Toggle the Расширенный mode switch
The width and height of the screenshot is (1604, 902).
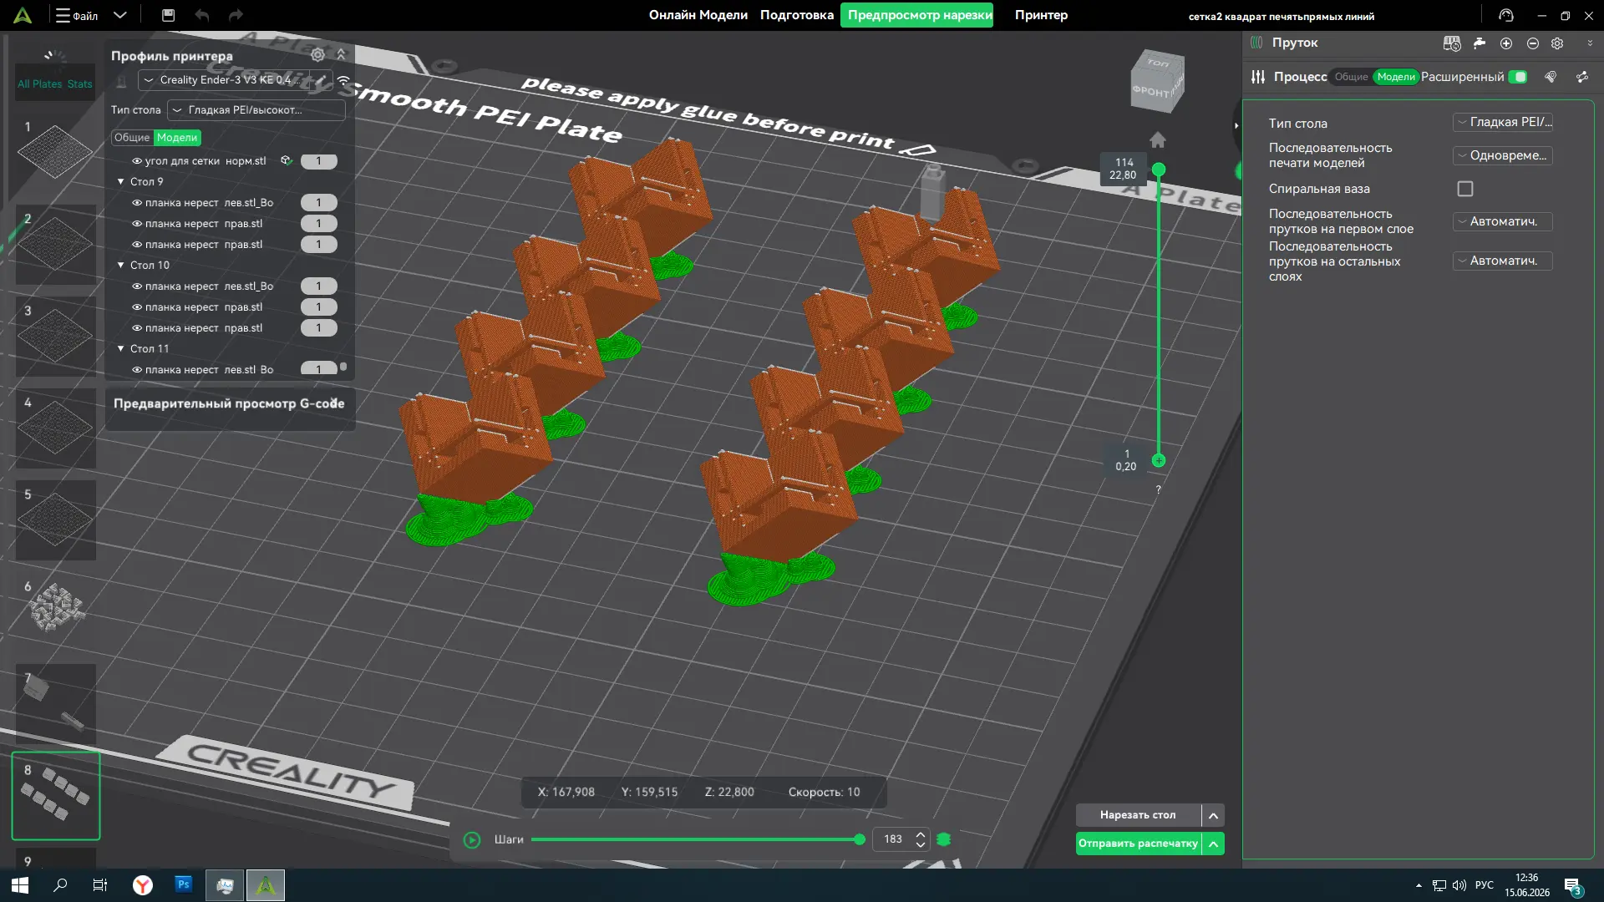click(1518, 77)
